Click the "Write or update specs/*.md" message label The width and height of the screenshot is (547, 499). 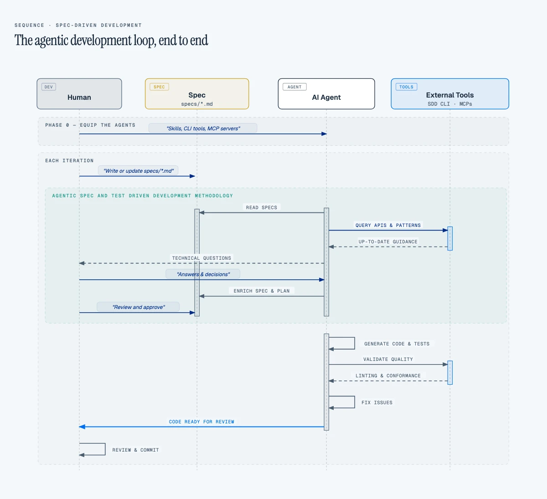pos(138,171)
